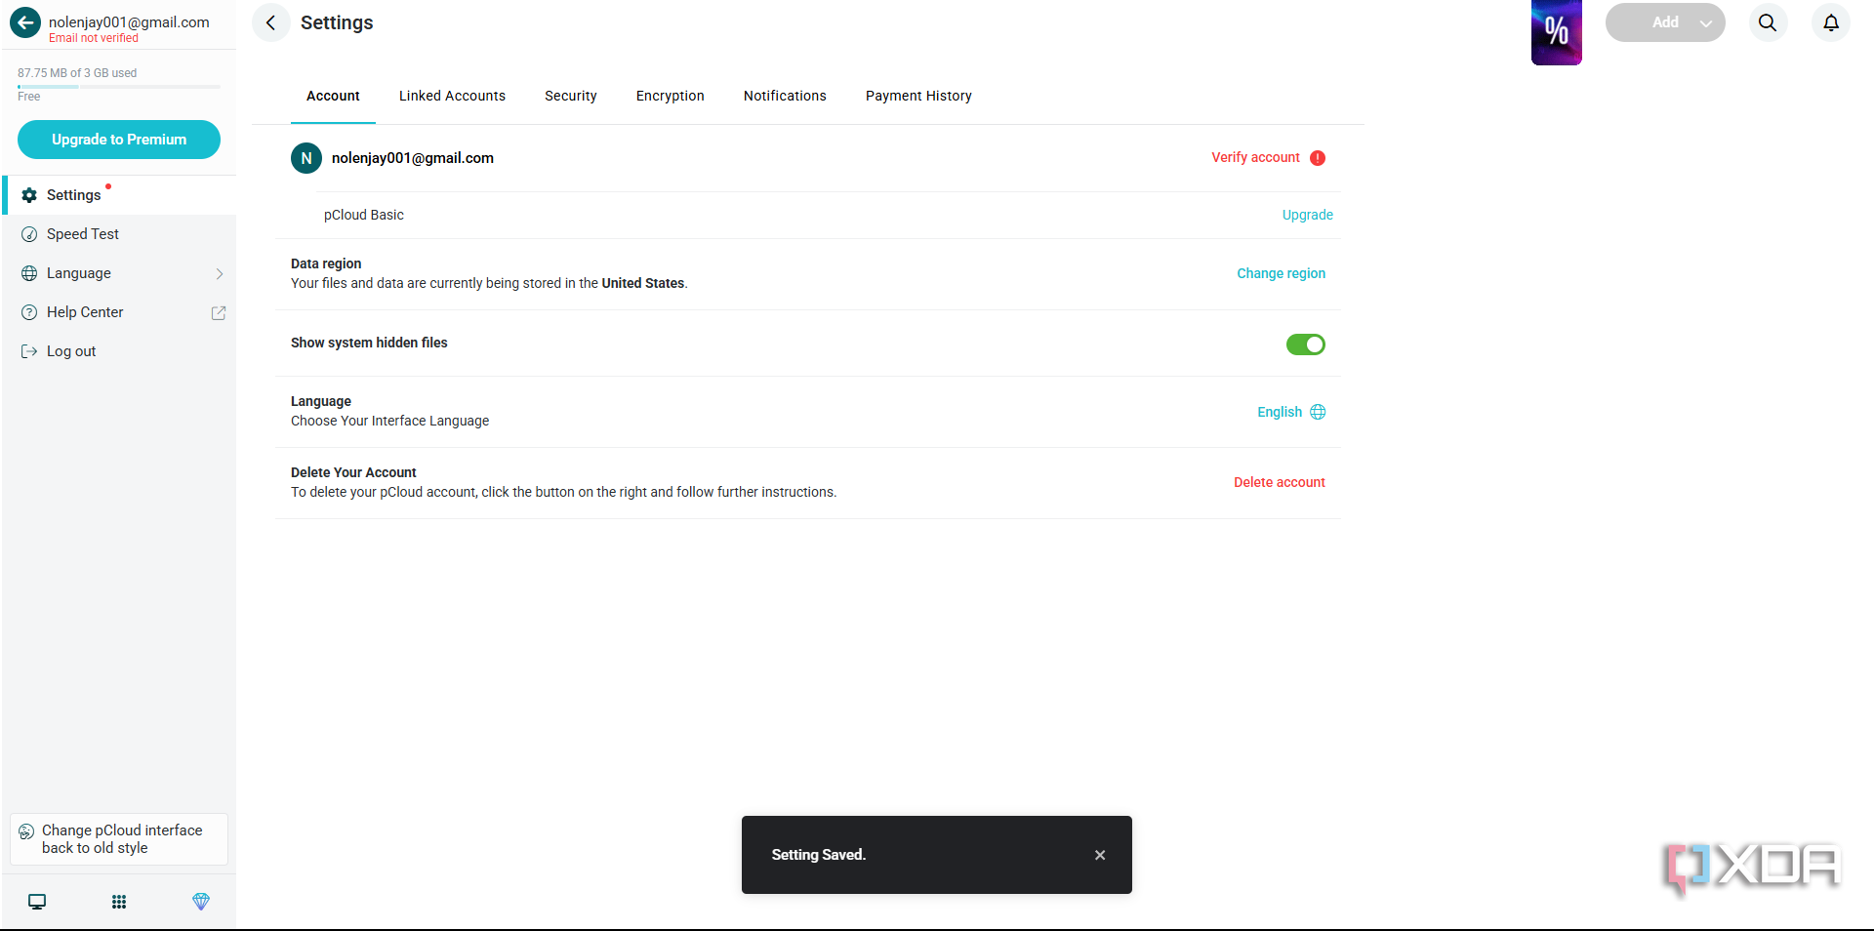Select Log out in the sidebar
Image resolution: width=1874 pixels, height=931 pixels.
click(x=119, y=351)
